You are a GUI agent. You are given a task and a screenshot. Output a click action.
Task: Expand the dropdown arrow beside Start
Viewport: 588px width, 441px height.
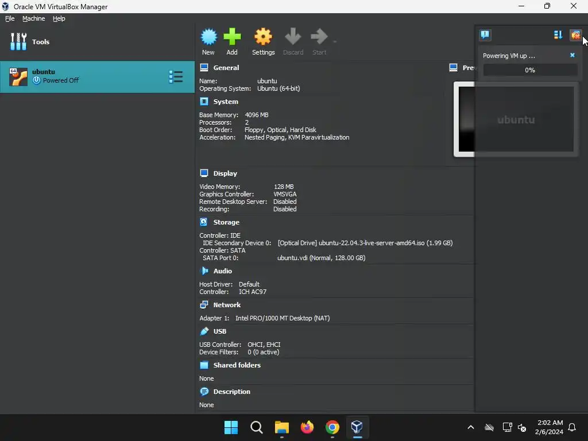tap(335, 41)
